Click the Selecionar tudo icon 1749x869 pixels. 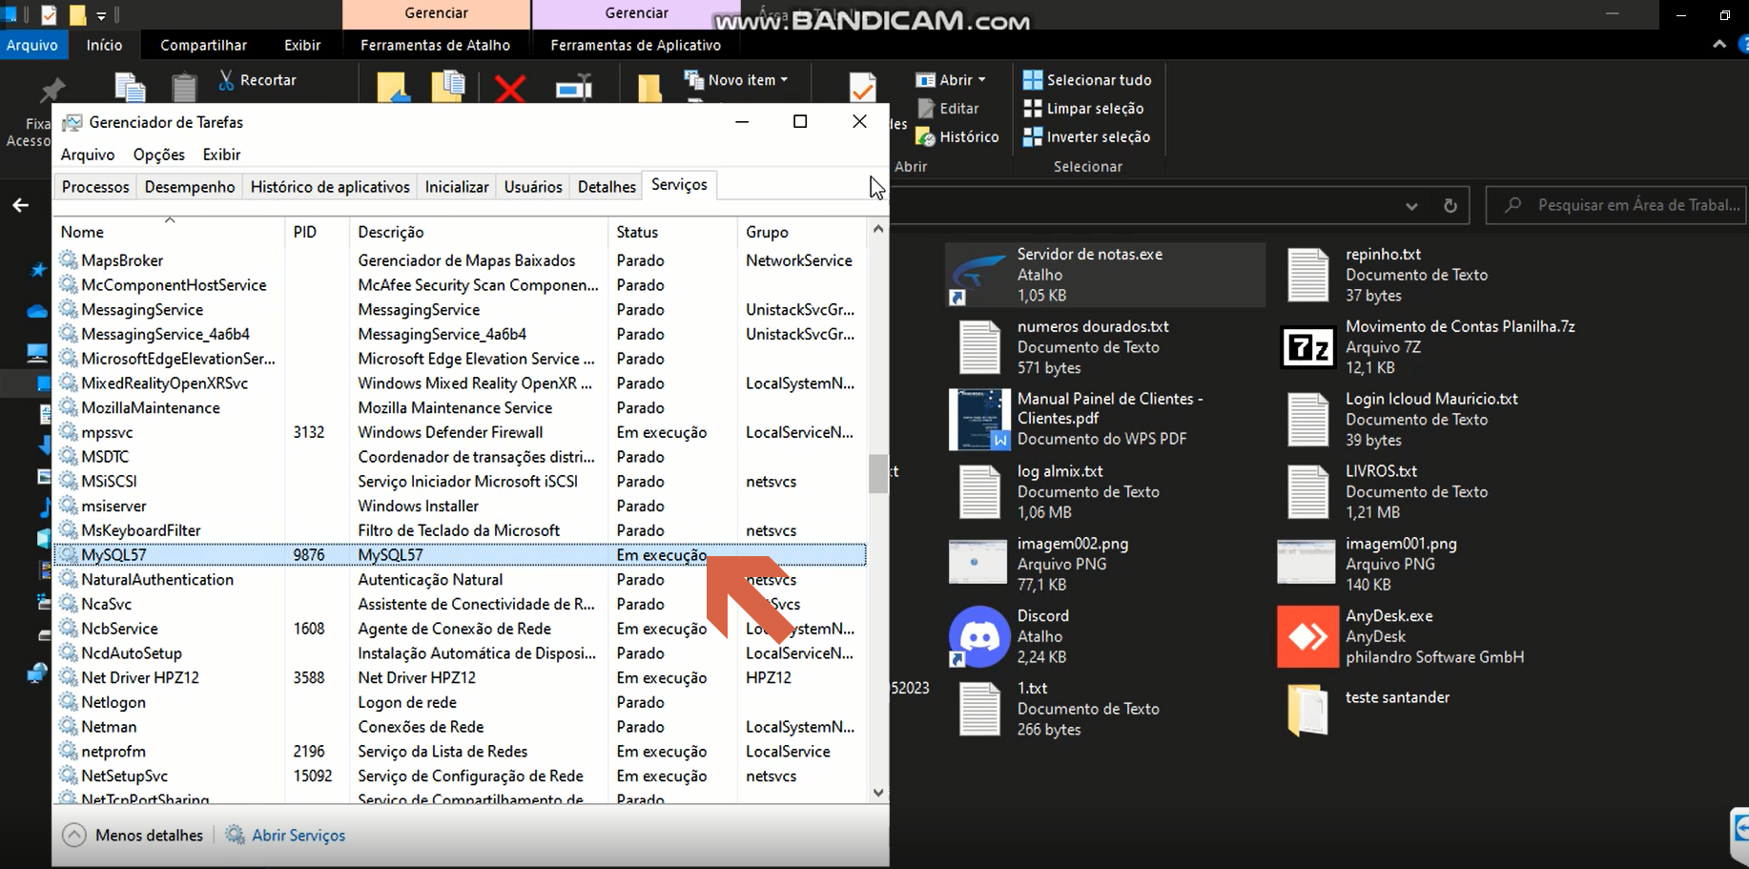[1033, 80]
